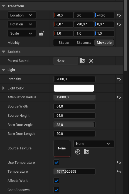Collapse the Light section
129x194 pixels.
pyautogui.click(x=4, y=70)
